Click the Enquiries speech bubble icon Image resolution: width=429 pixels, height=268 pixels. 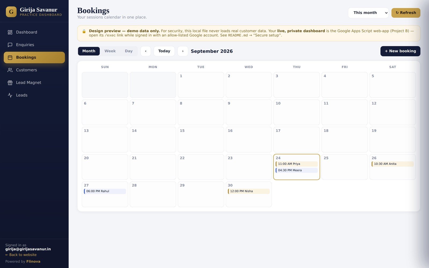click(x=10, y=45)
